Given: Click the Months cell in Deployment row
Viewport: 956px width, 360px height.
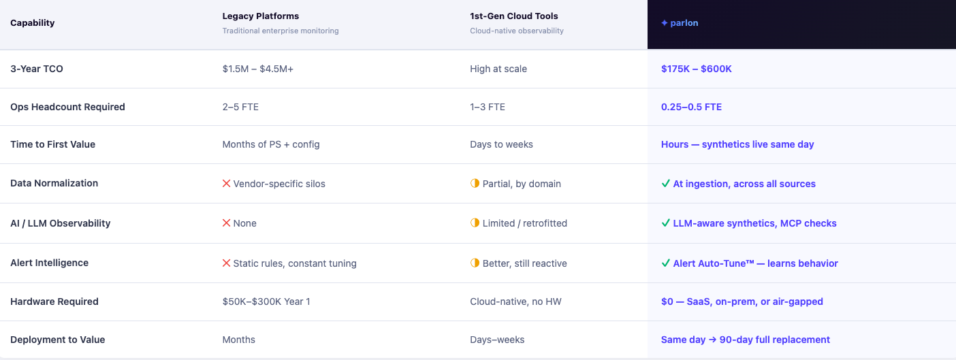Looking at the screenshot, I should [x=239, y=340].
